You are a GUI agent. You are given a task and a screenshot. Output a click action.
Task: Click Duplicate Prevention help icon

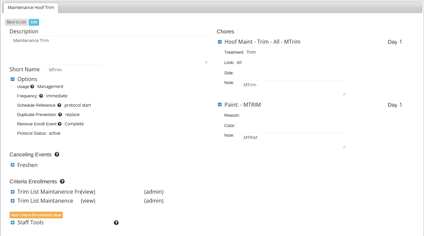(x=60, y=115)
